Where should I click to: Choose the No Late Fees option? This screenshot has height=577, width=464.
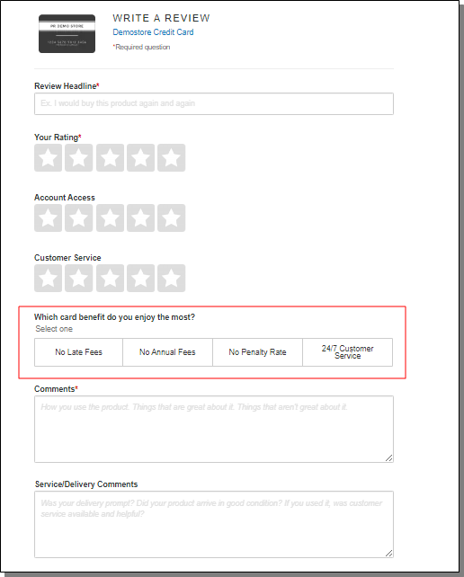tap(78, 352)
